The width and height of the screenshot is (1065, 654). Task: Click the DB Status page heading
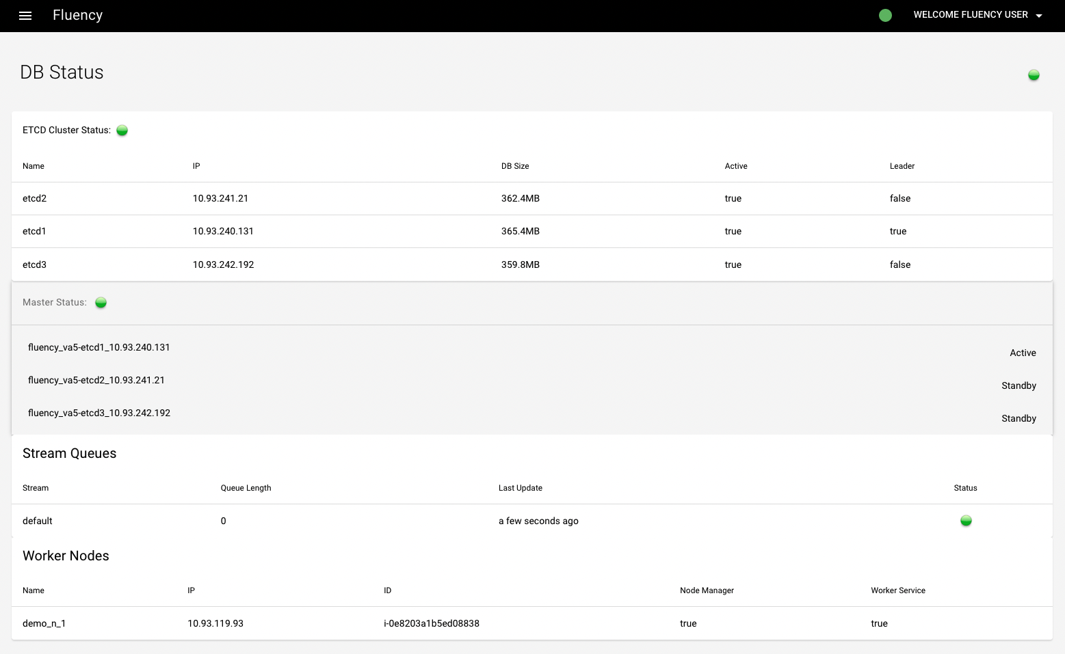62,72
